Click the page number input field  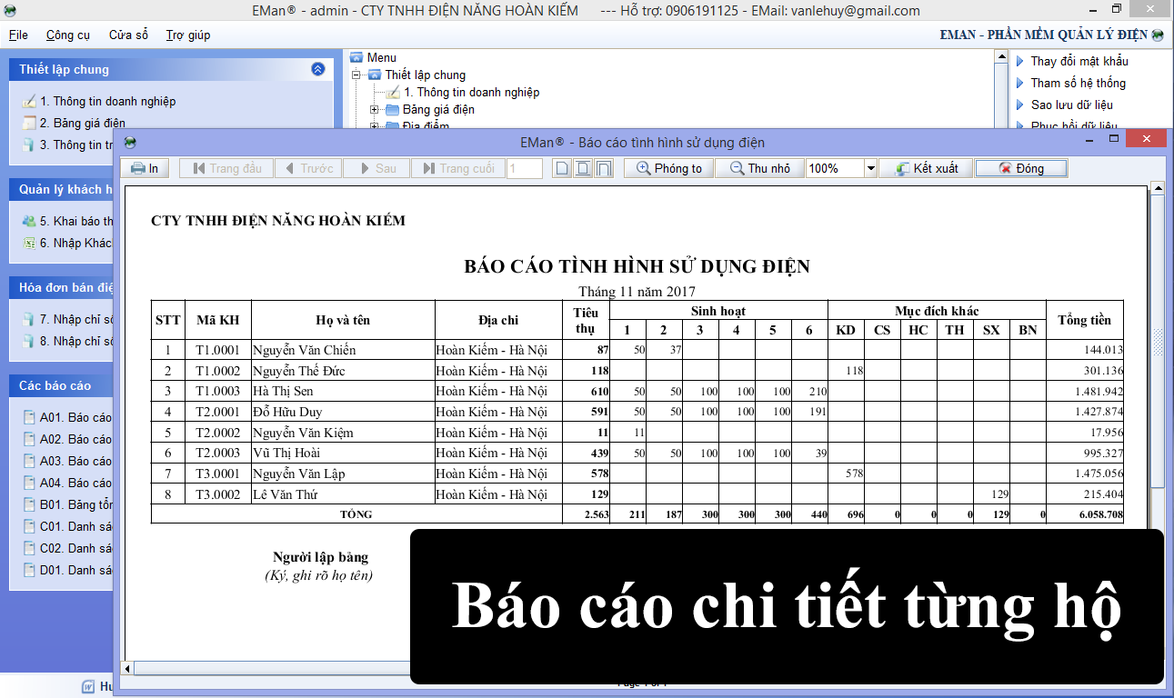click(x=525, y=168)
